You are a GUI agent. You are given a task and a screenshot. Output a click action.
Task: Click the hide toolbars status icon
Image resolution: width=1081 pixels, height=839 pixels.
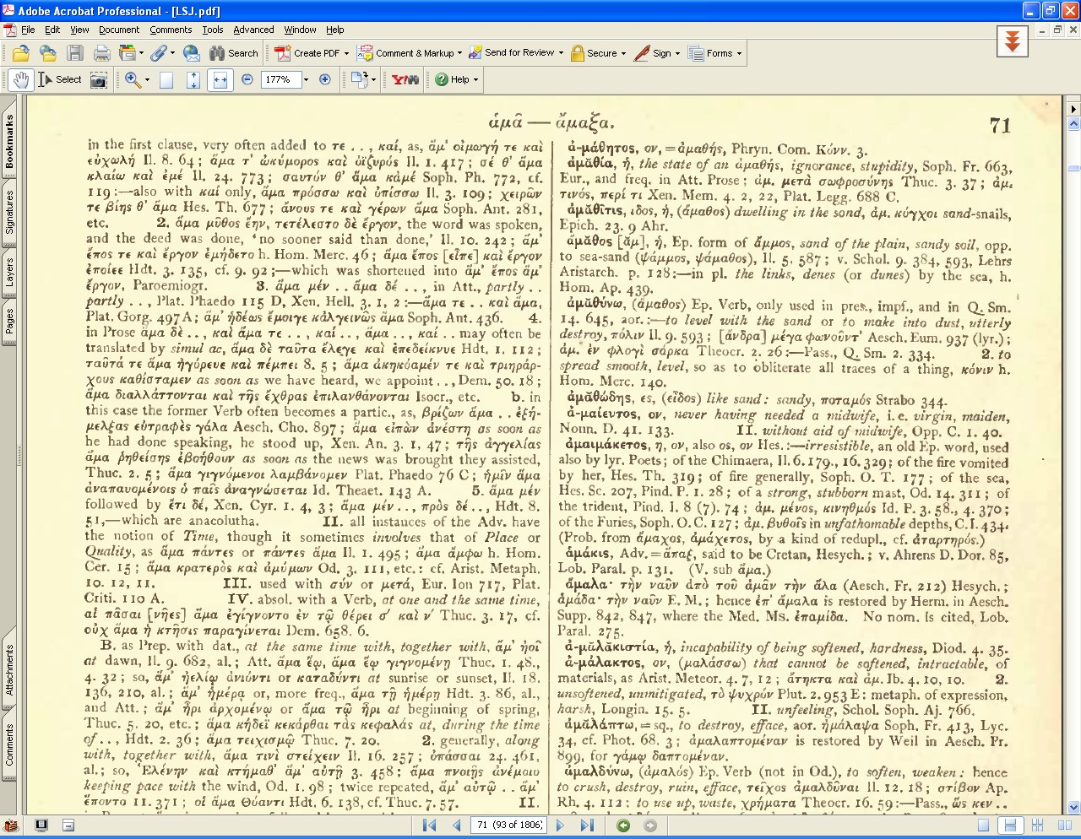68,825
